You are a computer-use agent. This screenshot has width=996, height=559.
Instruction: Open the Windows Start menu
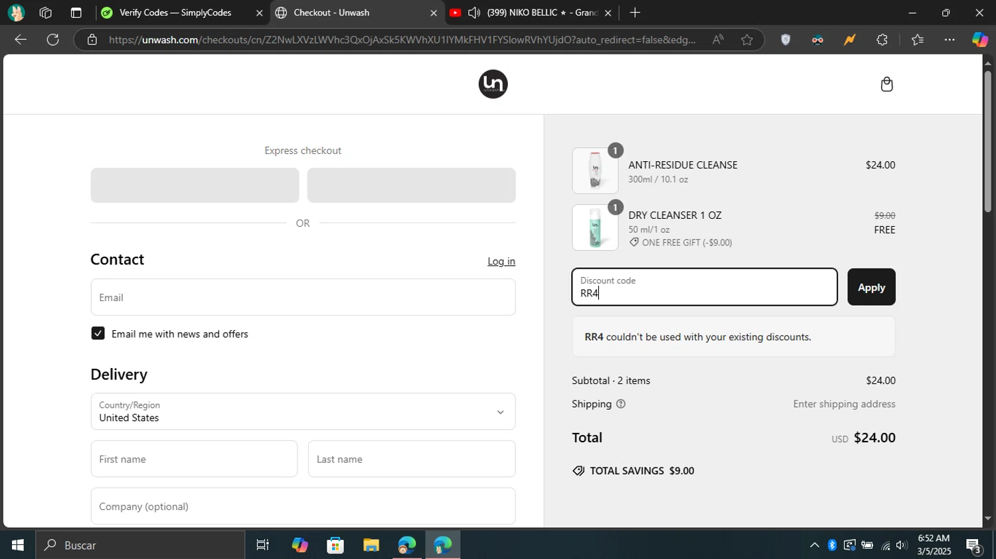point(17,545)
